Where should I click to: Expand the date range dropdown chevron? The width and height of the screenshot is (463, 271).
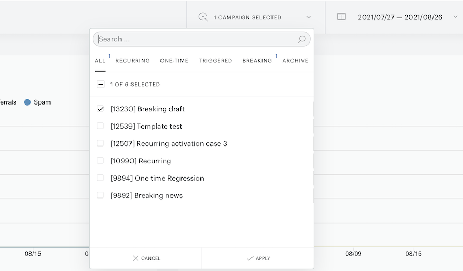455,17
